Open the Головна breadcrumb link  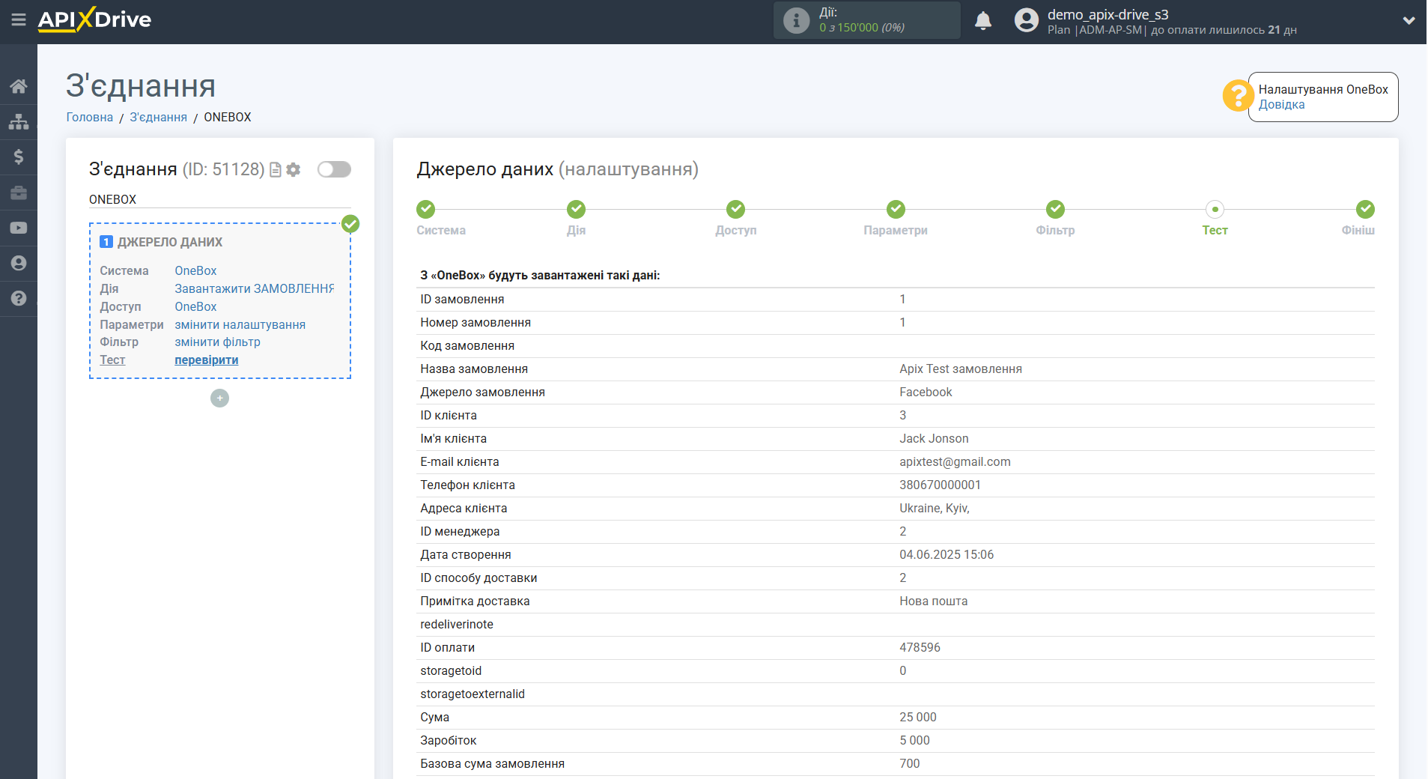[90, 117]
